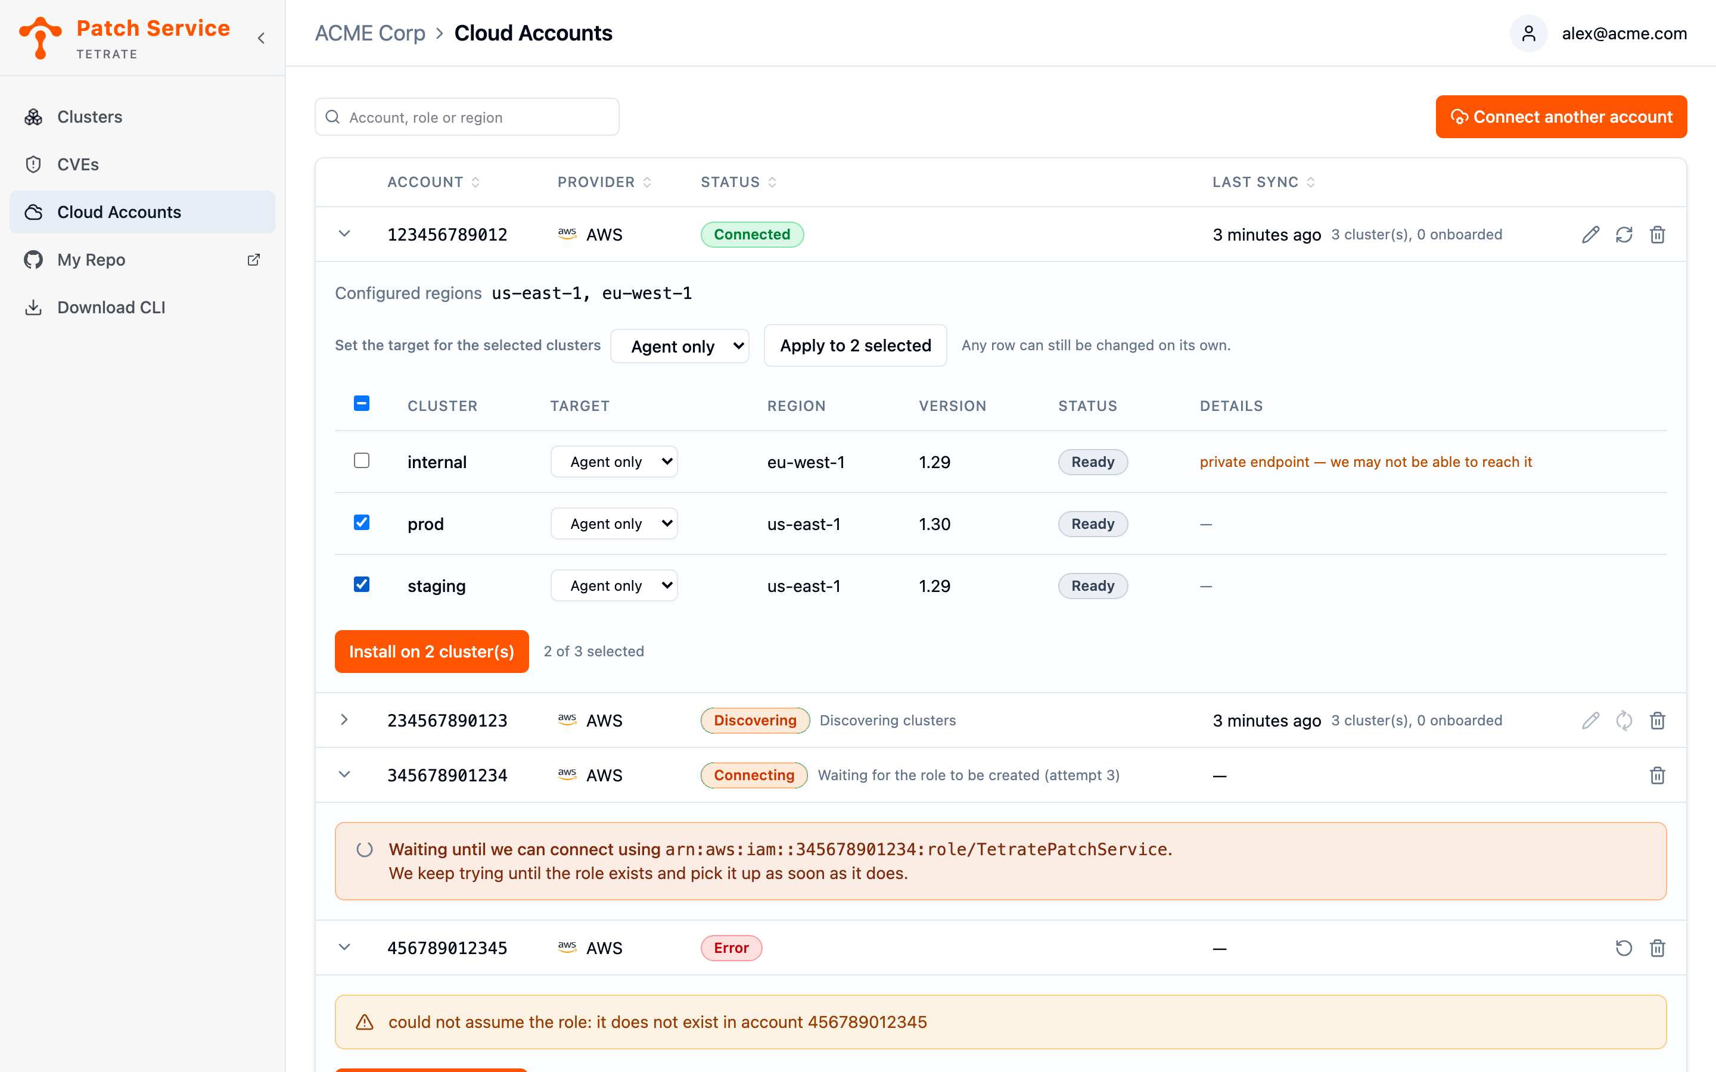Click the waiting spinner icon in banner

(x=365, y=849)
